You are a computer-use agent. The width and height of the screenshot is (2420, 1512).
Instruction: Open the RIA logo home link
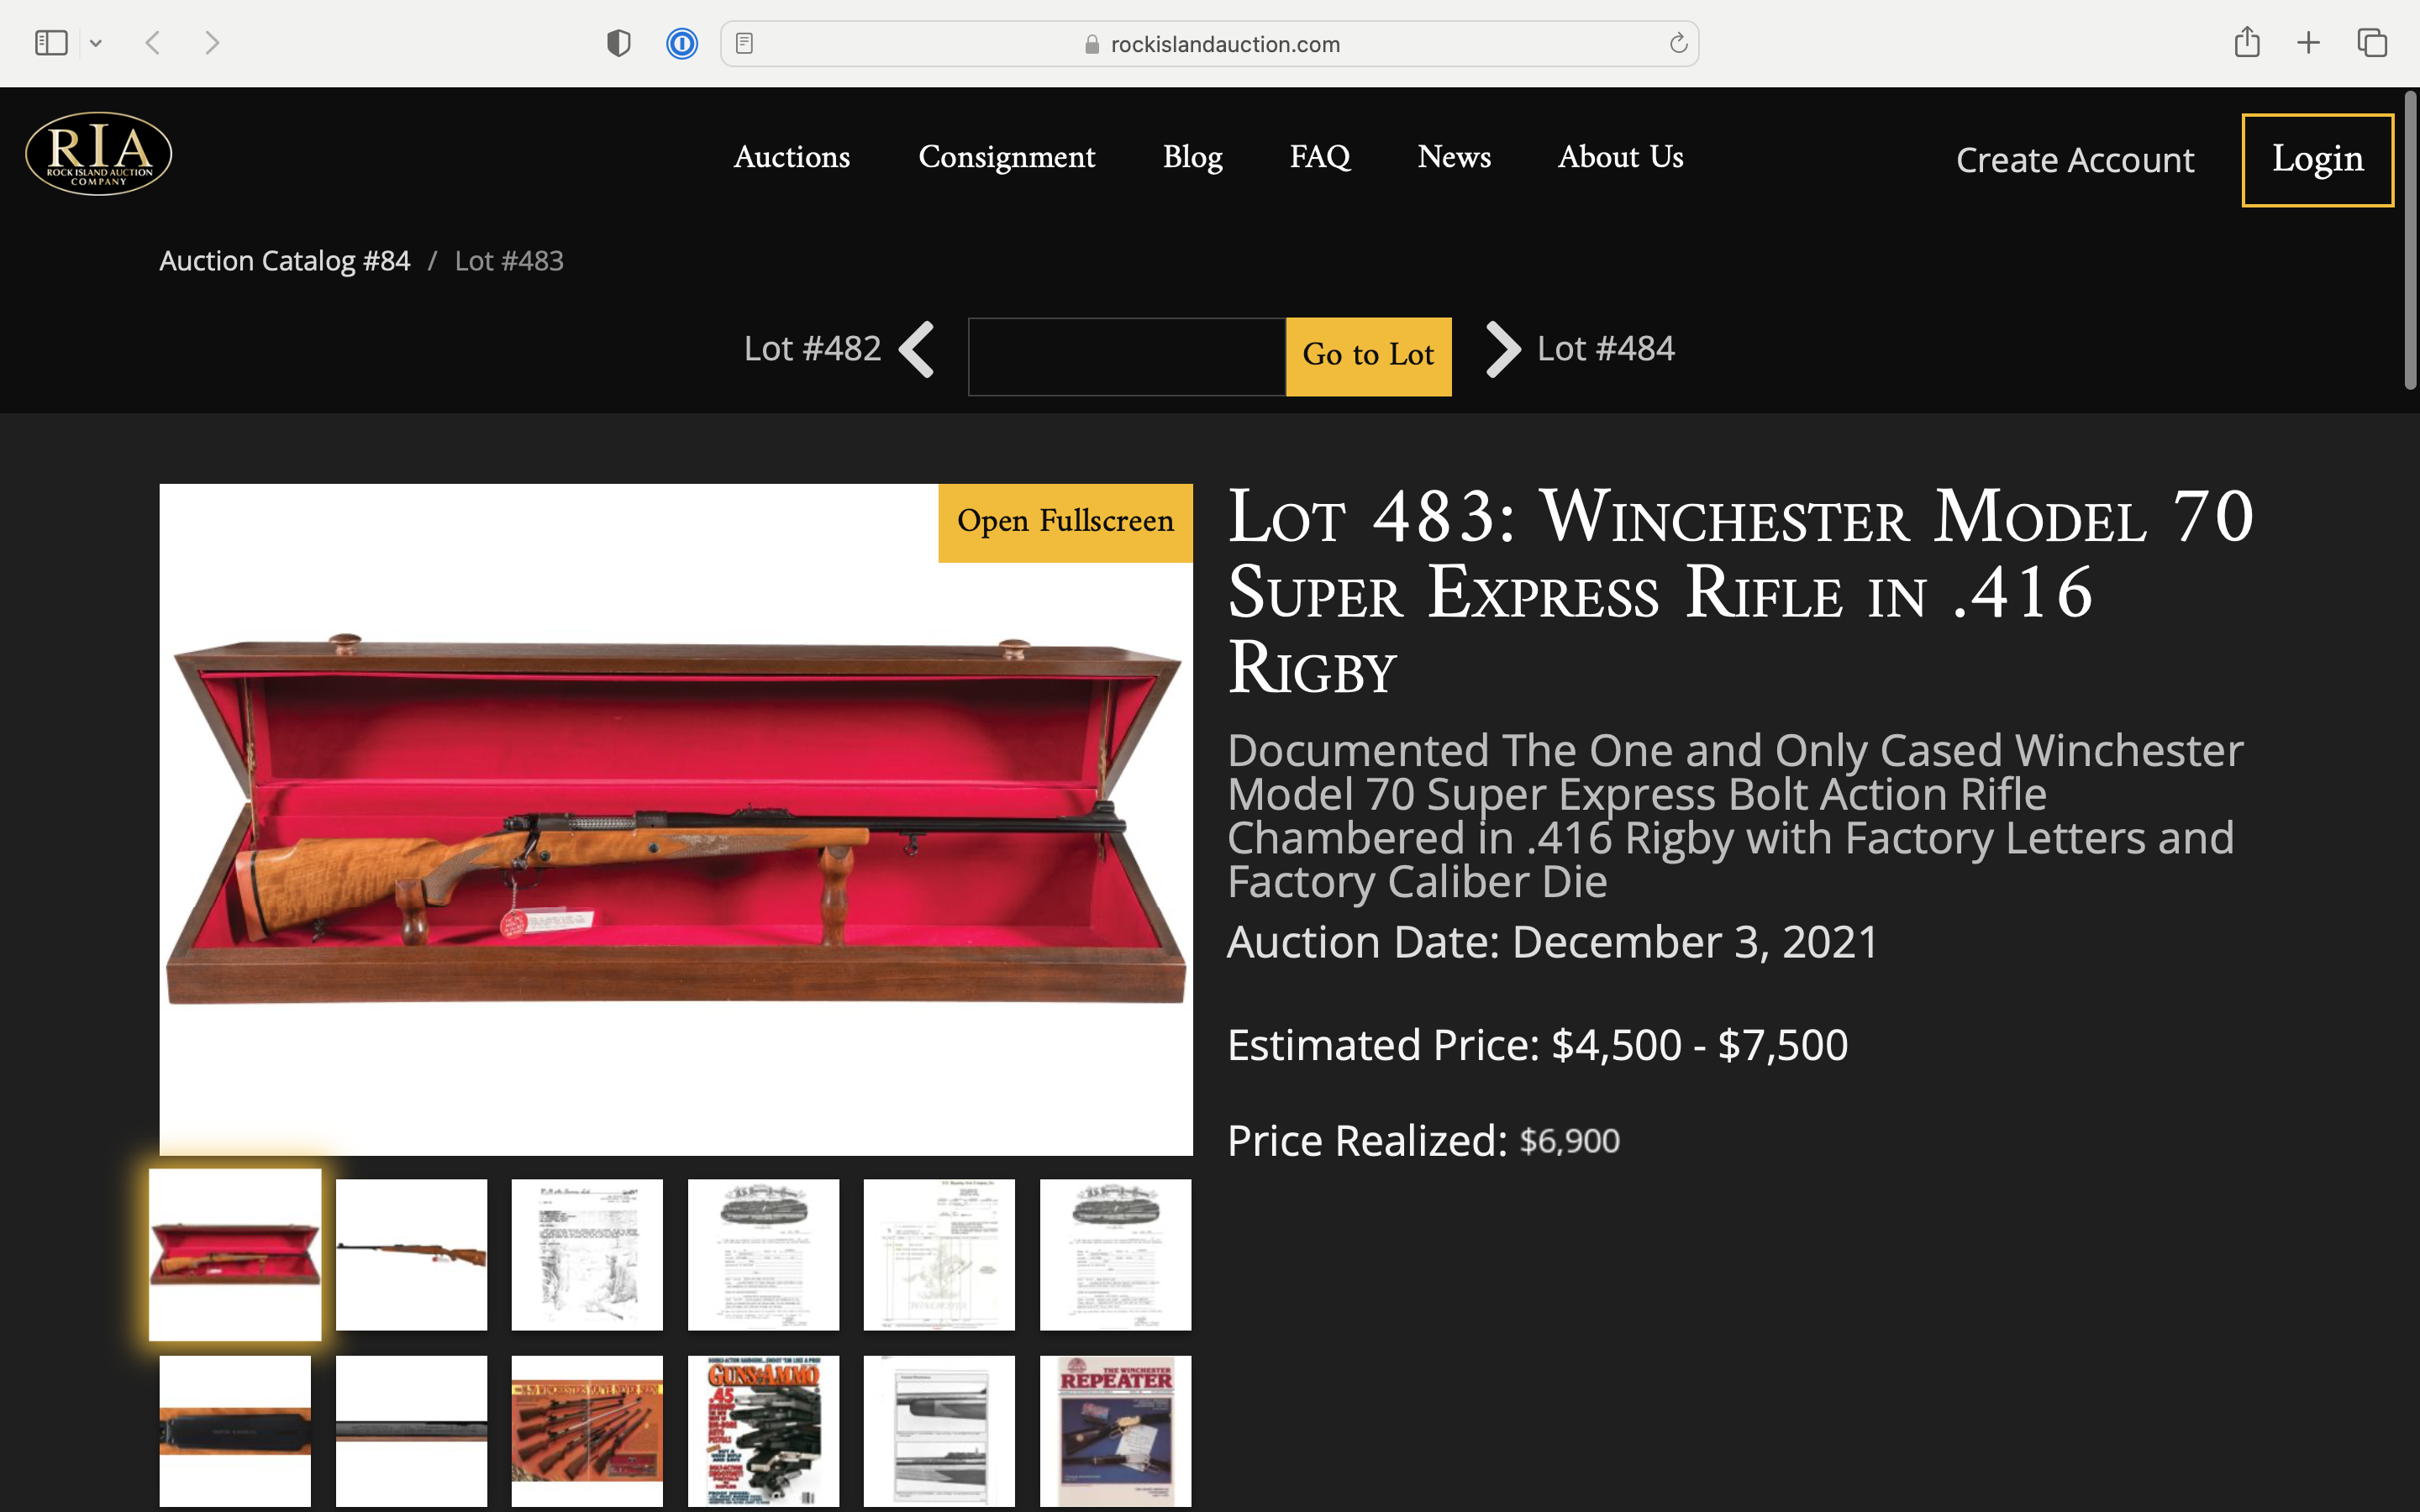coord(99,154)
